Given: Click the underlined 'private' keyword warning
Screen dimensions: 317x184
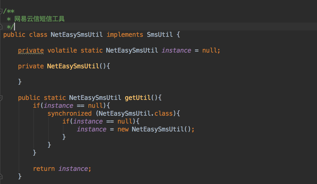Looking at the screenshot, I should (x=31, y=50).
